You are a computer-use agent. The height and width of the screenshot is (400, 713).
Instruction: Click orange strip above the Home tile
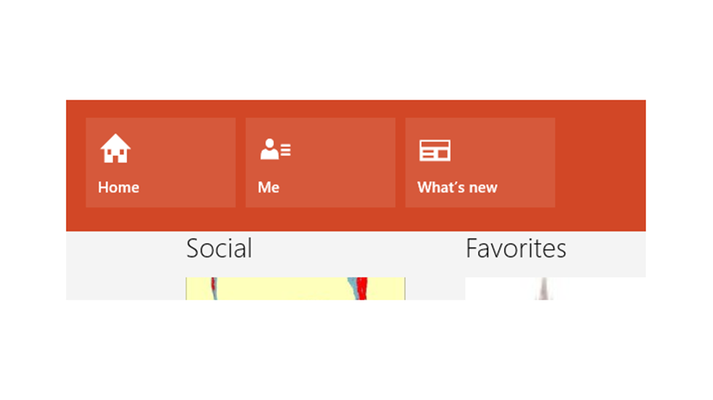coord(160,108)
